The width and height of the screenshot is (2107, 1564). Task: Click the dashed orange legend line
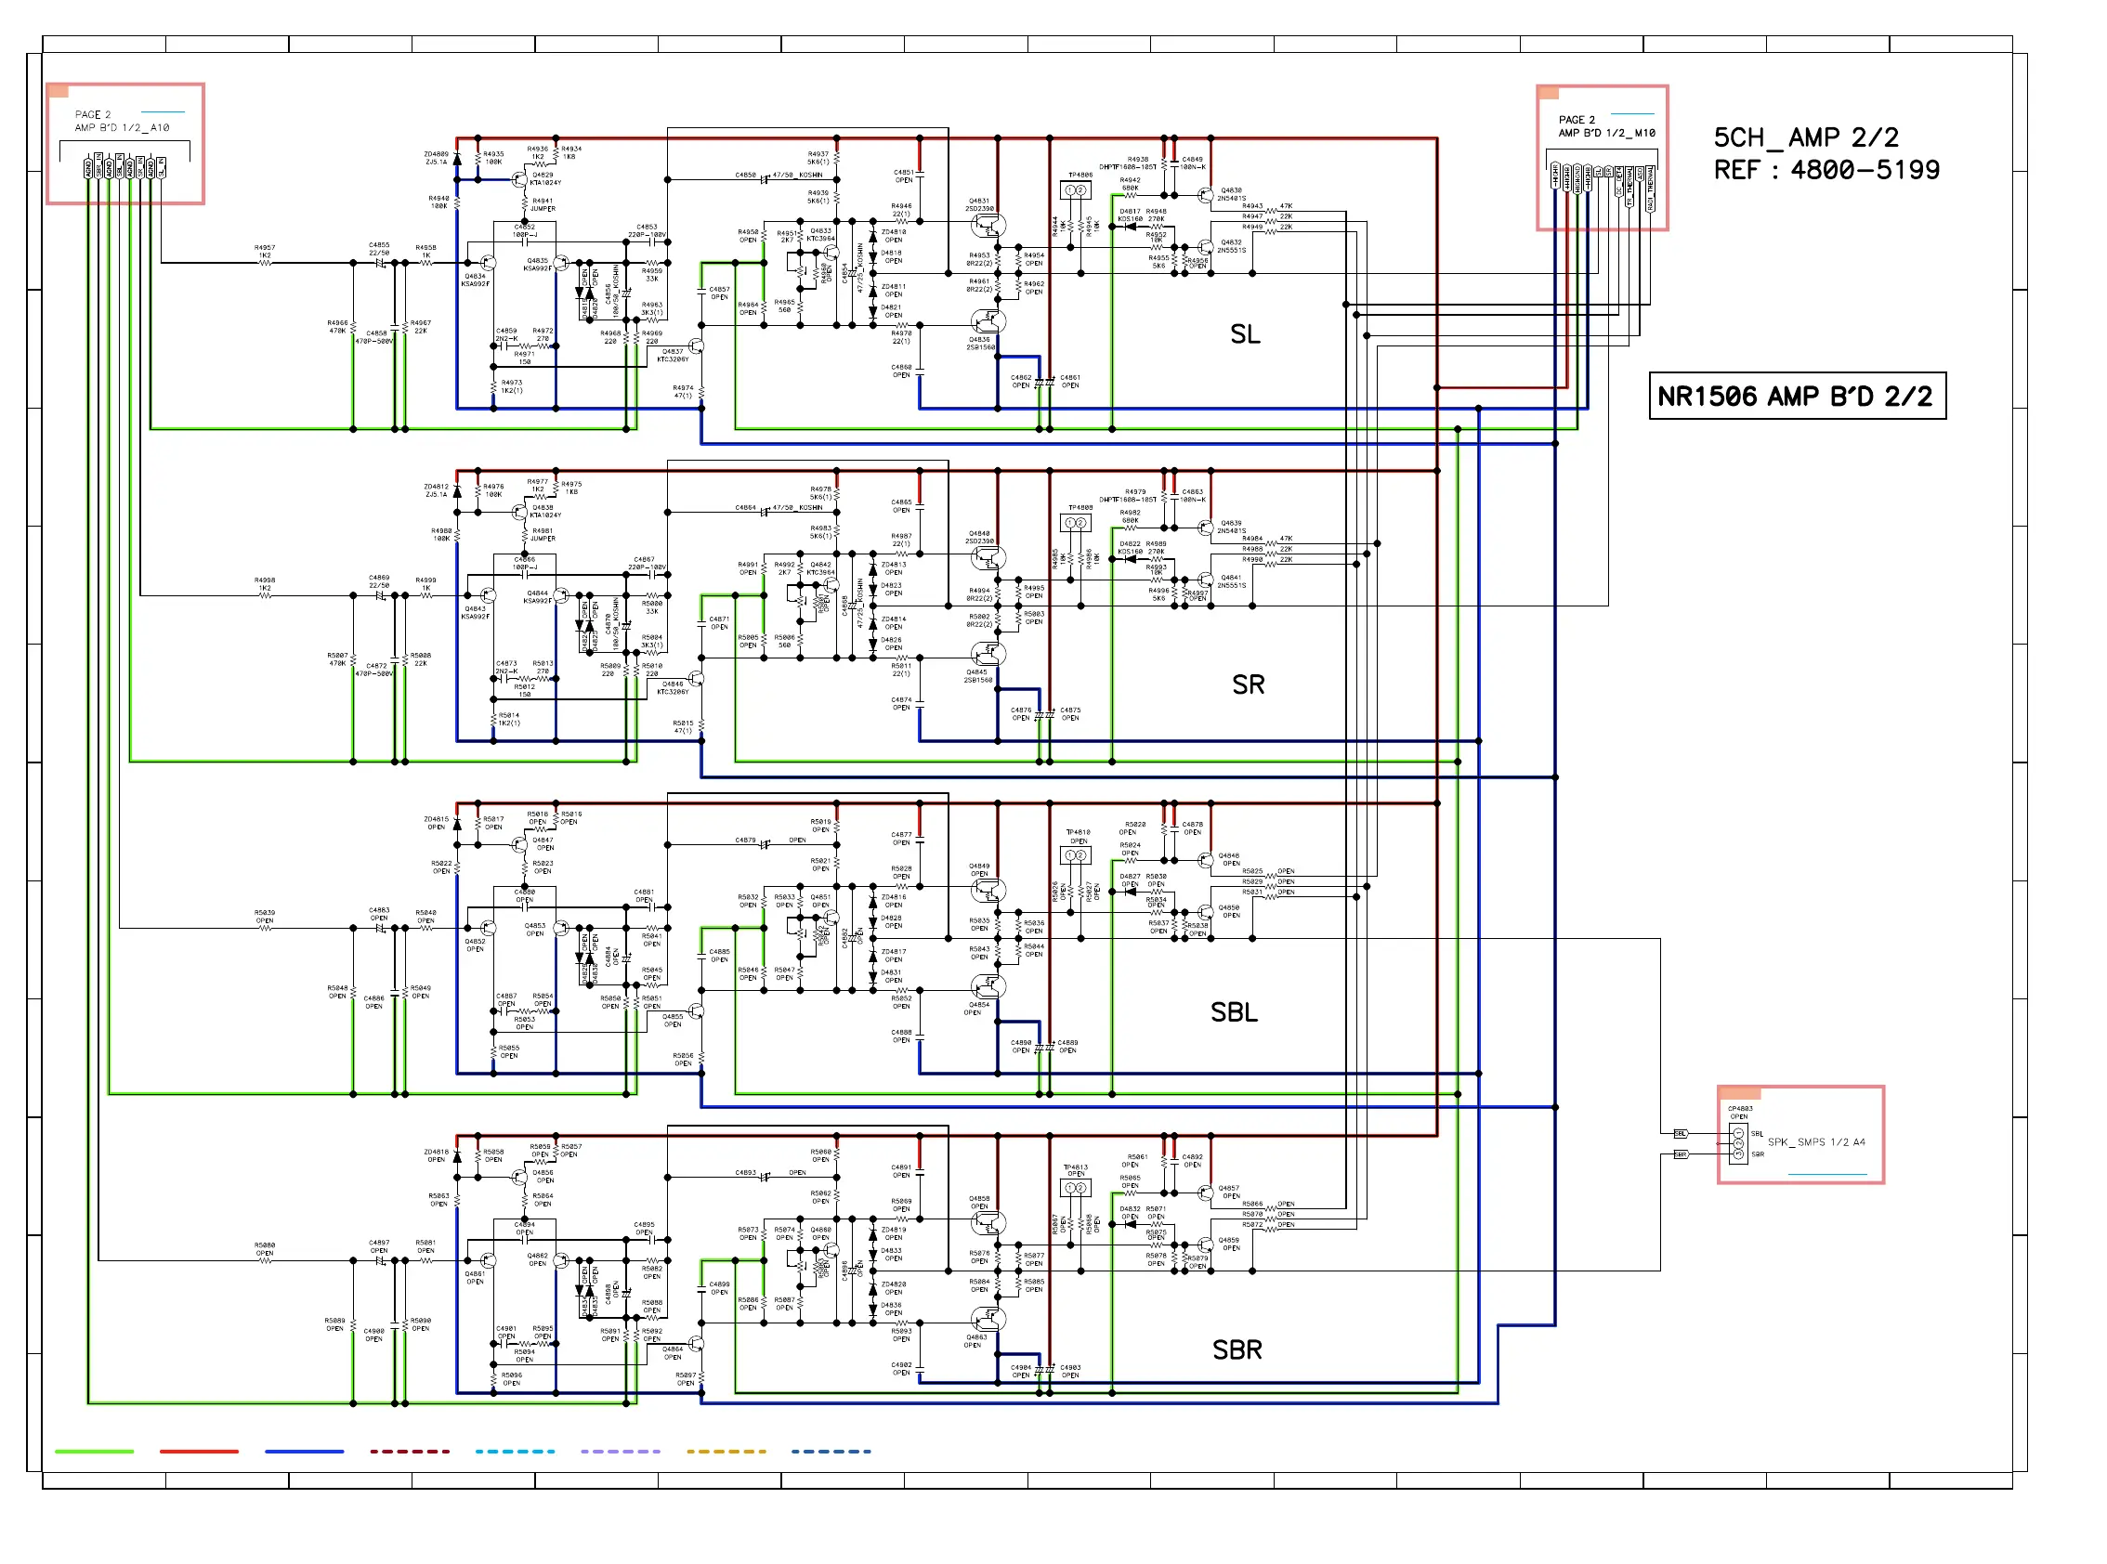(x=726, y=1451)
